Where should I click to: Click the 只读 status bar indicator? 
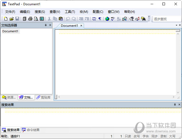click(128, 136)
